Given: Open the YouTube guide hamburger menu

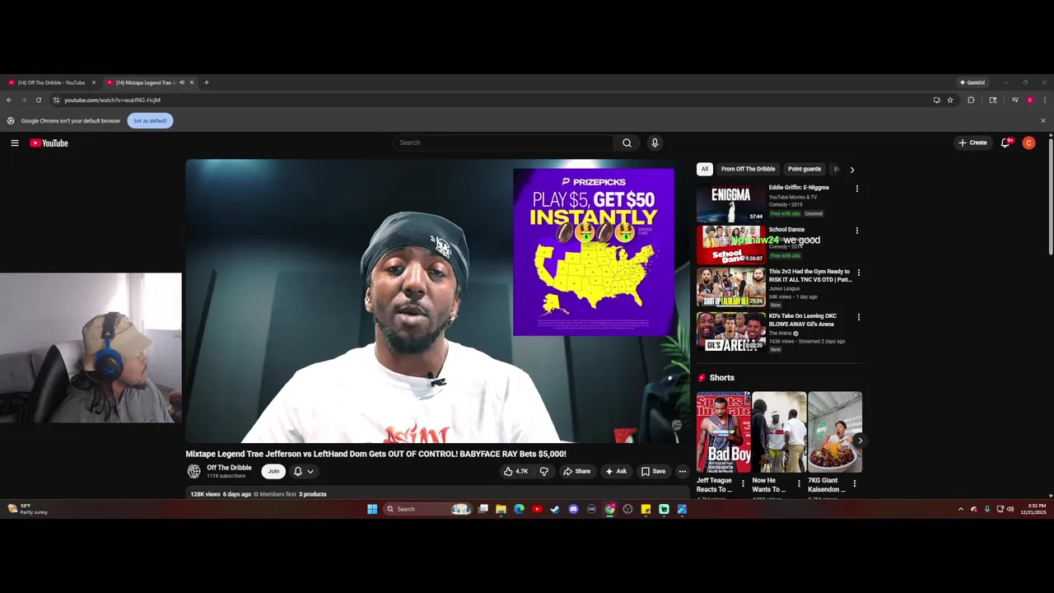Looking at the screenshot, I should [15, 142].
